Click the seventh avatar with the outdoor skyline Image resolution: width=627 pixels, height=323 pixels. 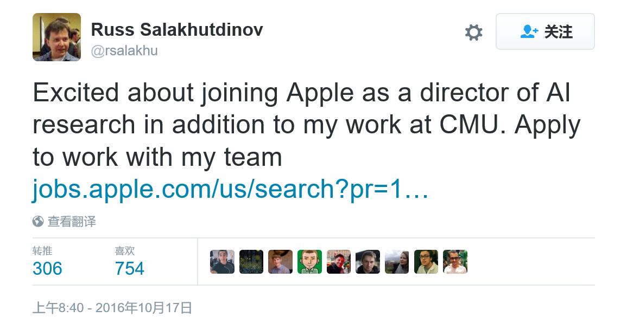coord(397,262)
